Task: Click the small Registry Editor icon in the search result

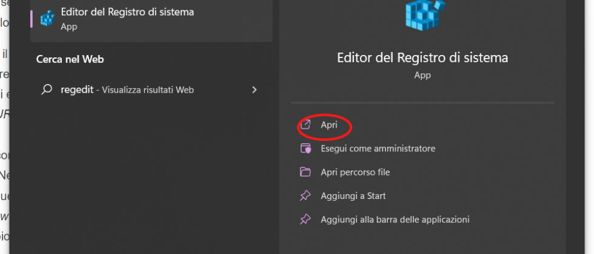Action: tap(47, 18)
